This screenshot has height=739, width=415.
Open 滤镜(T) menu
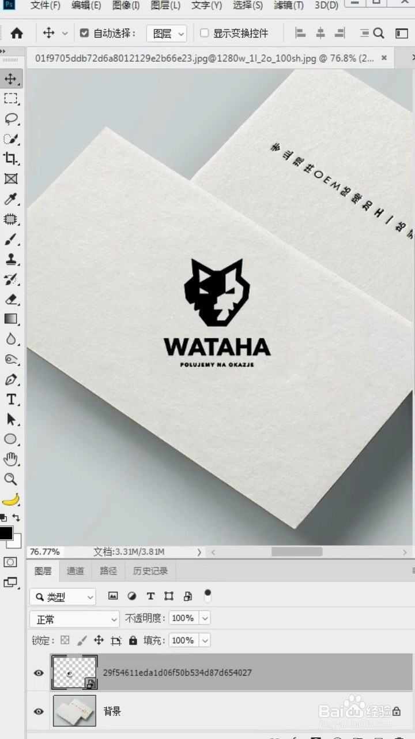289,5
